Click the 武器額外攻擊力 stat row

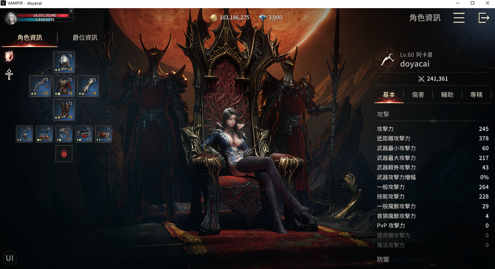433,168
